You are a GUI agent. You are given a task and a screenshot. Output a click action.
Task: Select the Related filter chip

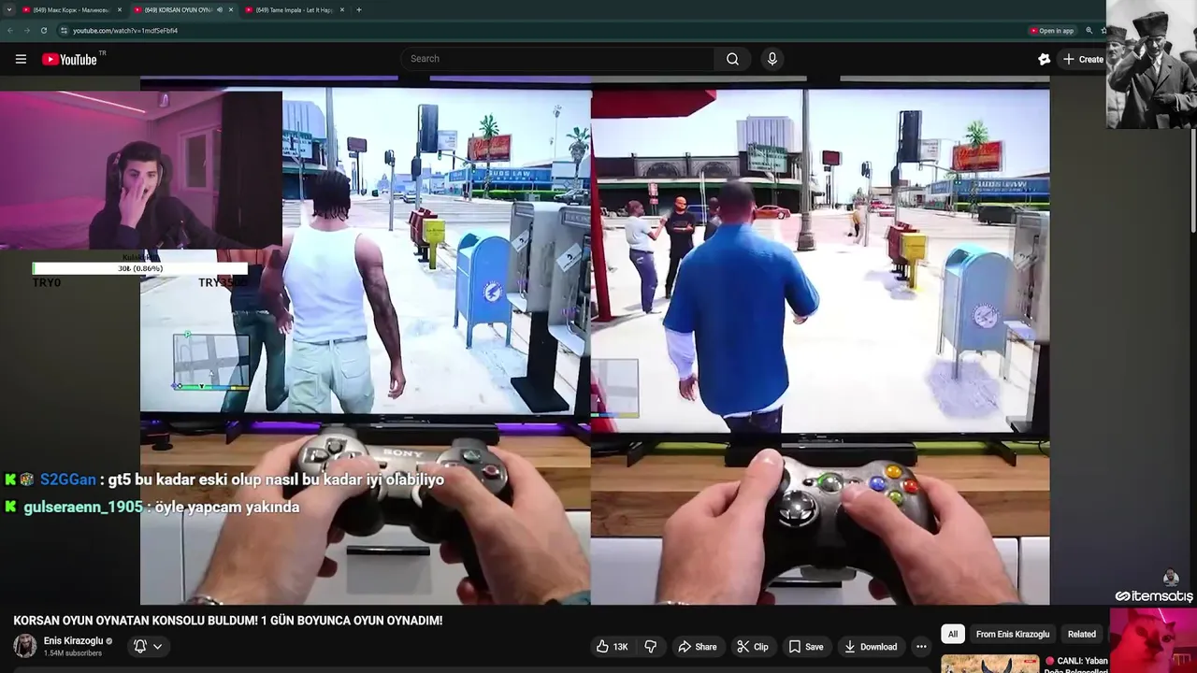click(1082, 634)
